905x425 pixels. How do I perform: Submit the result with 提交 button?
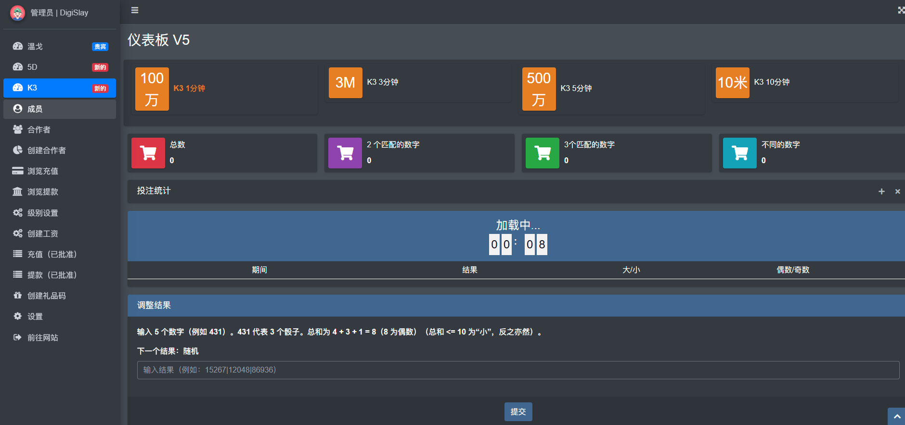coord(518,412)
